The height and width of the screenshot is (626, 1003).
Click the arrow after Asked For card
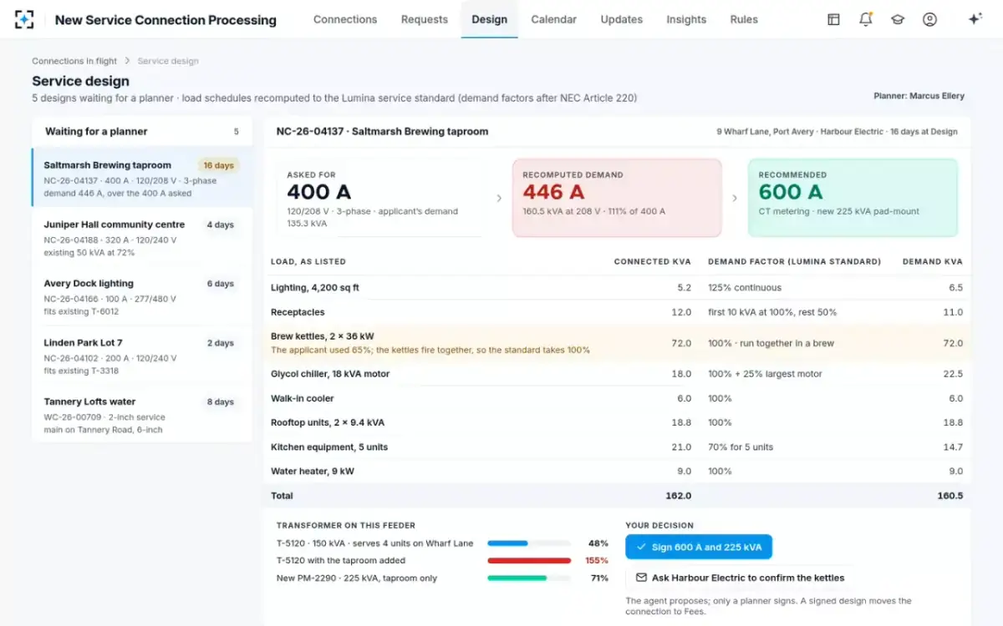coord(499,198)
